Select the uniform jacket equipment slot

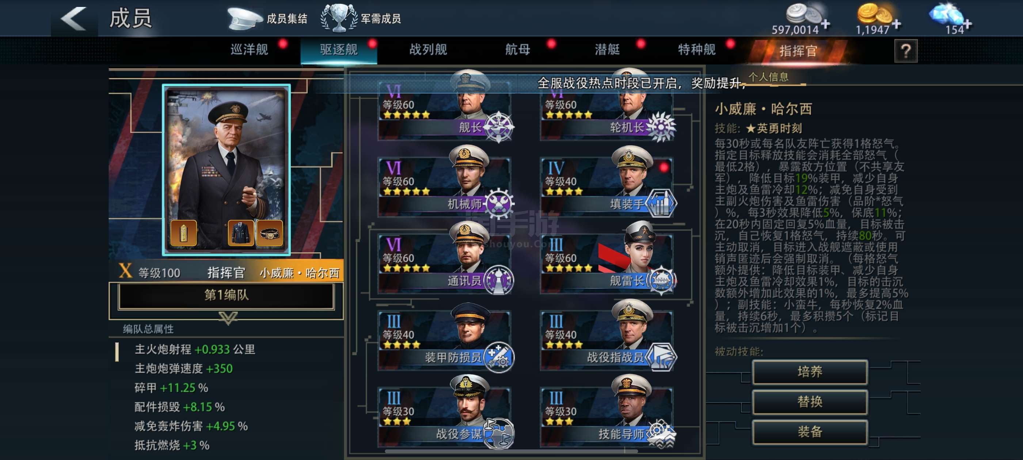coord(241,233)
